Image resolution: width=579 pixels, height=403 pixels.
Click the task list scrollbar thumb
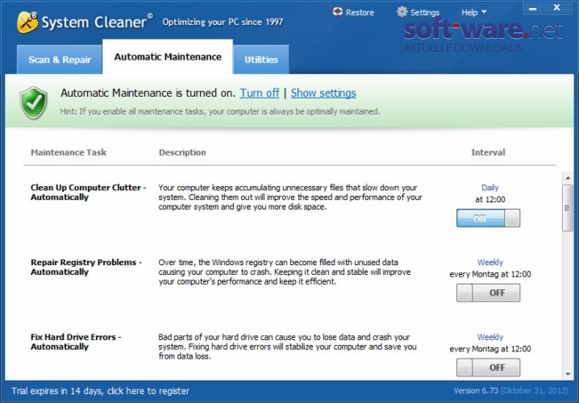tap(568, 208)
